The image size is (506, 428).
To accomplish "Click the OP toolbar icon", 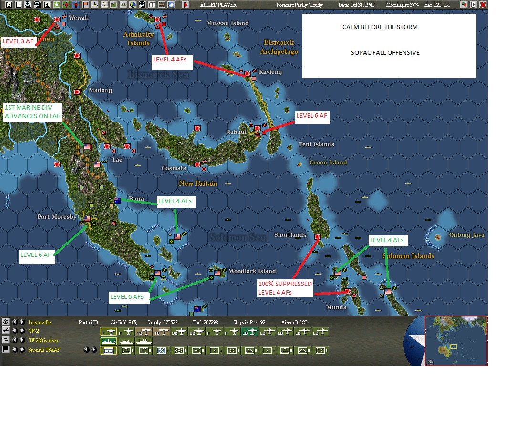I will [x=152, y=4].
